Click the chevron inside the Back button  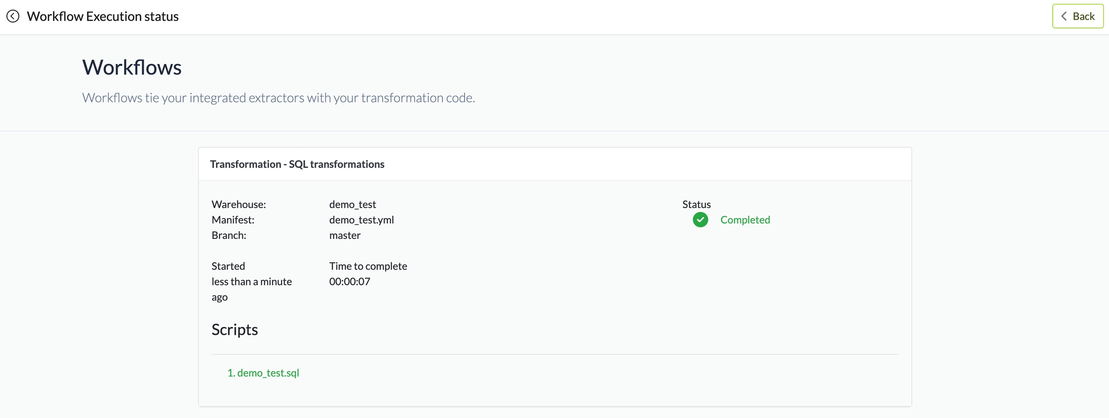(1064, 16)
